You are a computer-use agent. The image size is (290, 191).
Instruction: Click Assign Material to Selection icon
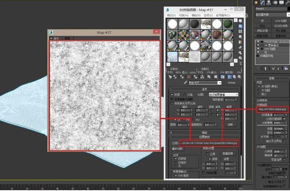pyautogui.click(x=182, y=77)
